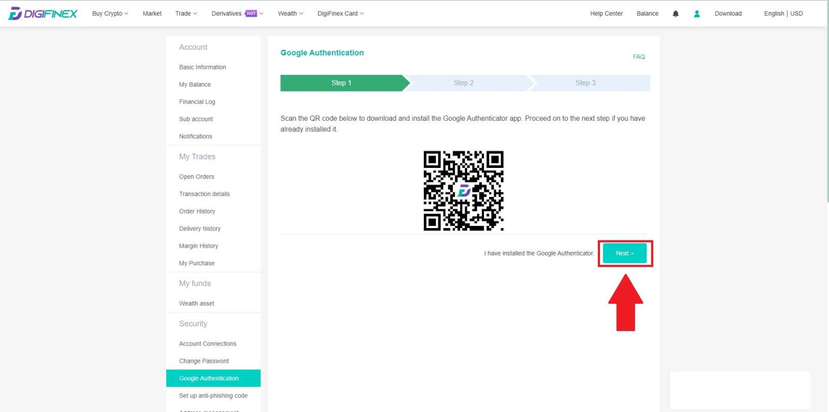The width and height of the screenshot is (829, 412).
Task: Click the HOT badge beside Derivatives
Action: (x=251, y=13)
